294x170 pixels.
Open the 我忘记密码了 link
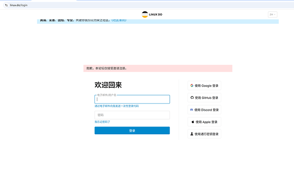click(x=102, y=122)
